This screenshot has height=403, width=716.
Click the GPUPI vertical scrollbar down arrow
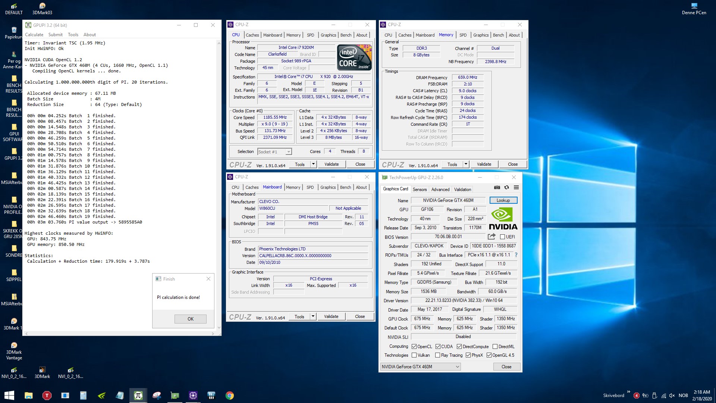219,327
